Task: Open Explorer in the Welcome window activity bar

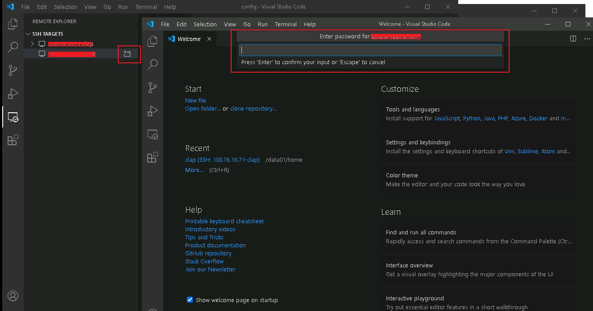Action: tap(153, 41)
